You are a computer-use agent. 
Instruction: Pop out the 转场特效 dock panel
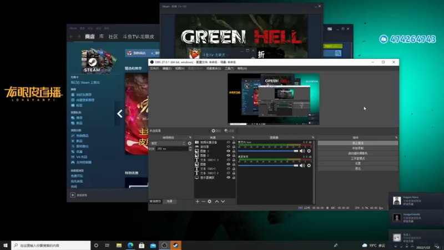tap(190, 137)
